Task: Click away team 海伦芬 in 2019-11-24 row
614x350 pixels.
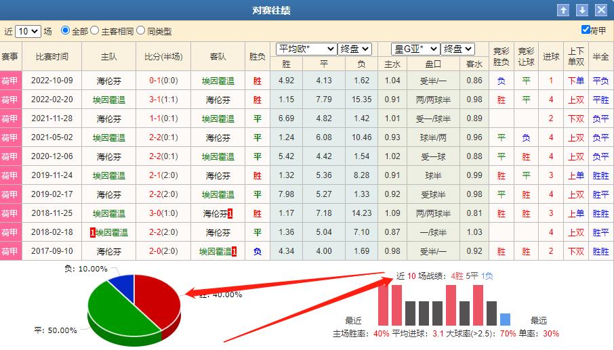Action: [x=218, y=175]
